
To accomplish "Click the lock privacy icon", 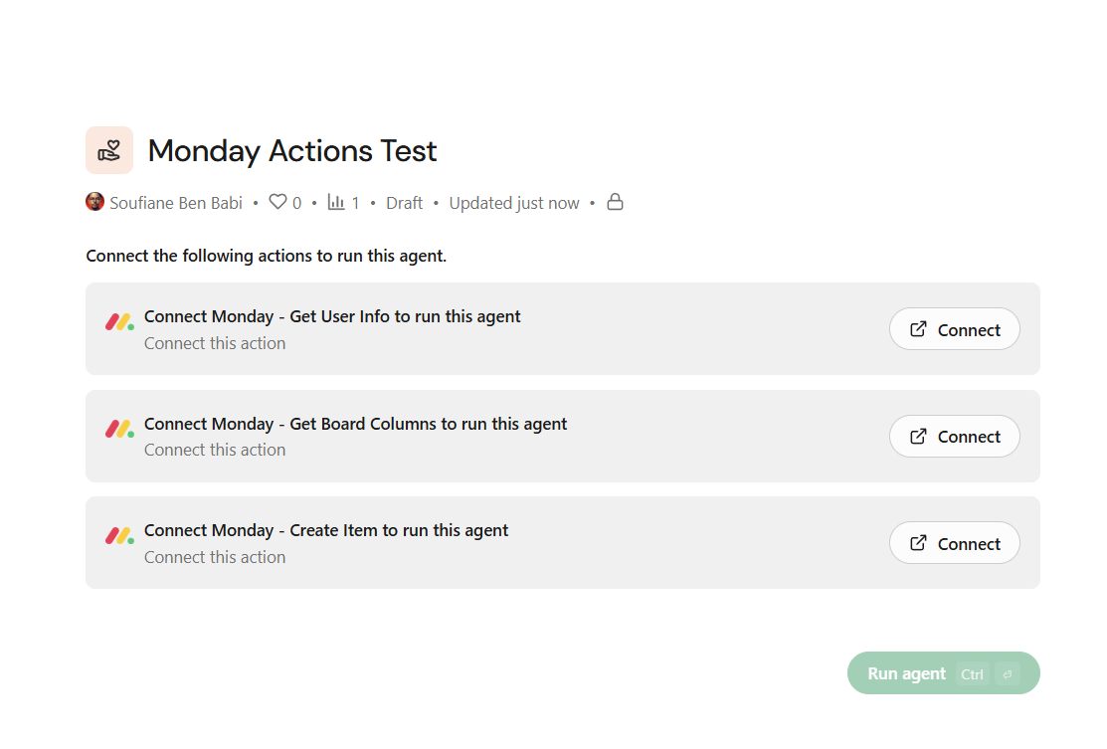I will [616, 202].
